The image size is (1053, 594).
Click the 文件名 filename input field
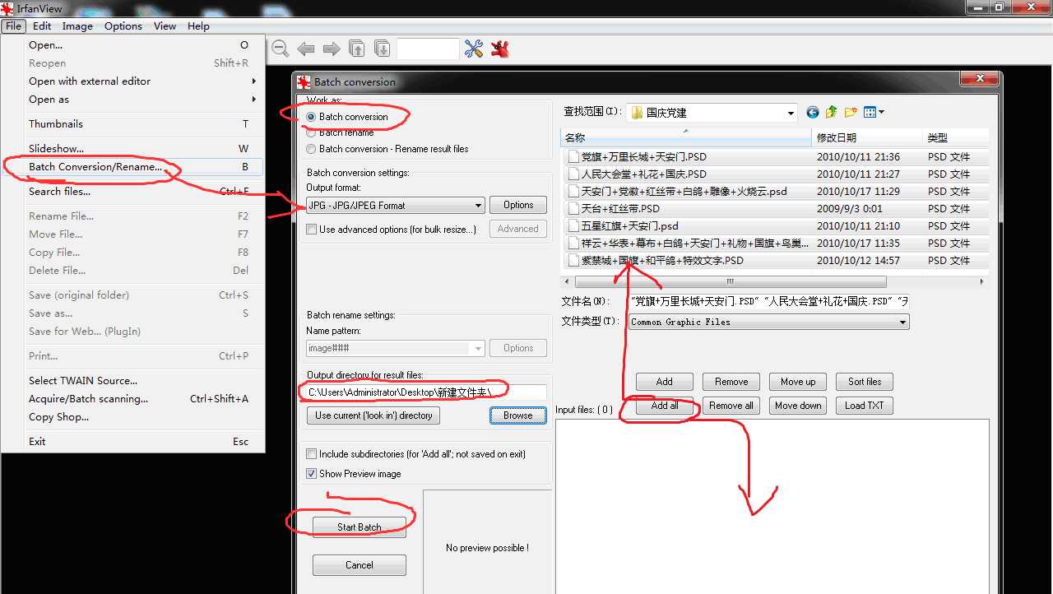(769, 301)
